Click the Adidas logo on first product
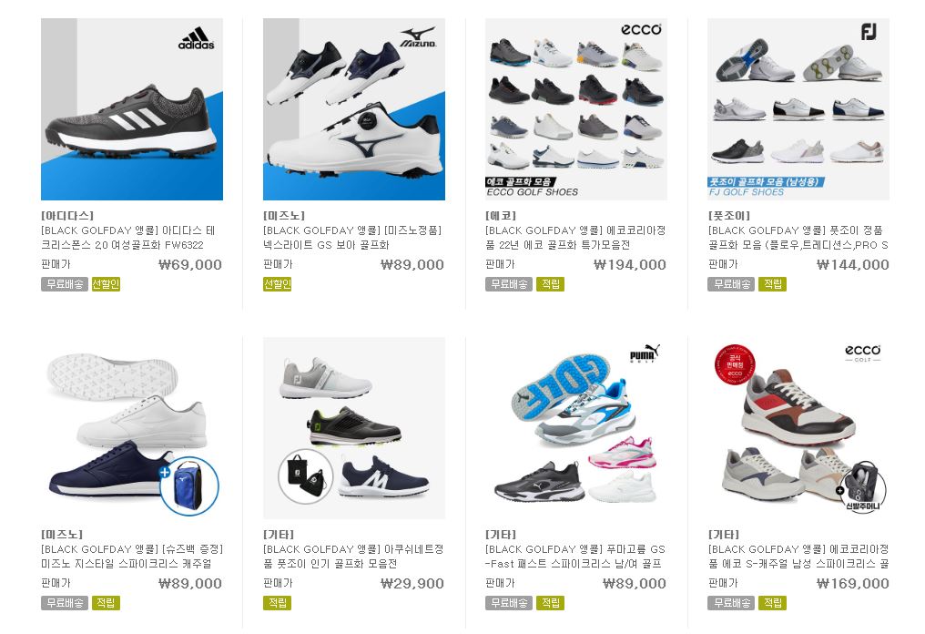Image resolution: width=925 pixels, height=634 pixels. [197, 38]
